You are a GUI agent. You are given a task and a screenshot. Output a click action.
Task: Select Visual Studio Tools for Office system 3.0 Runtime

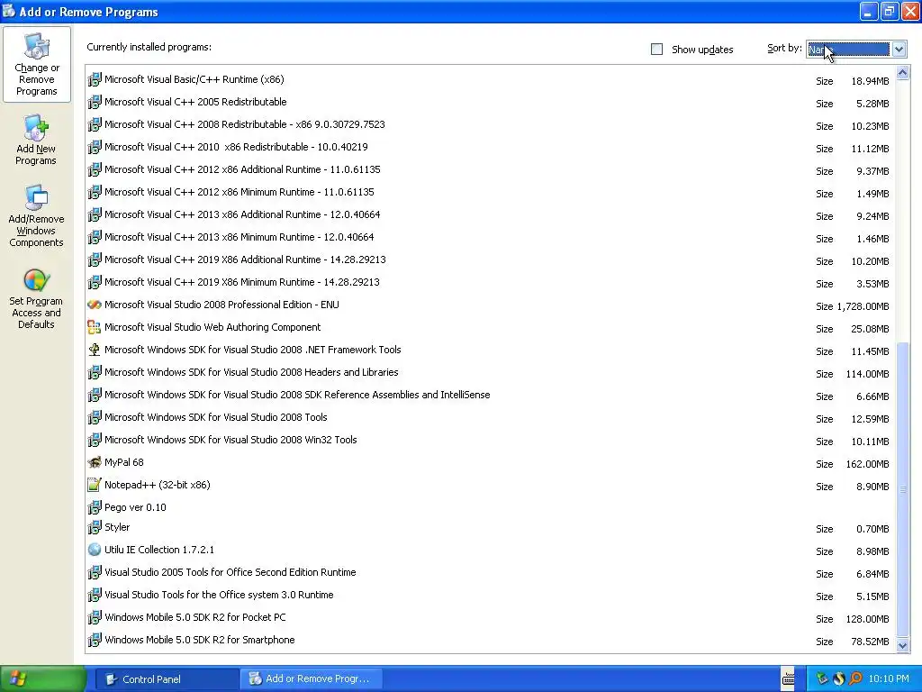(x=491, y=595)
